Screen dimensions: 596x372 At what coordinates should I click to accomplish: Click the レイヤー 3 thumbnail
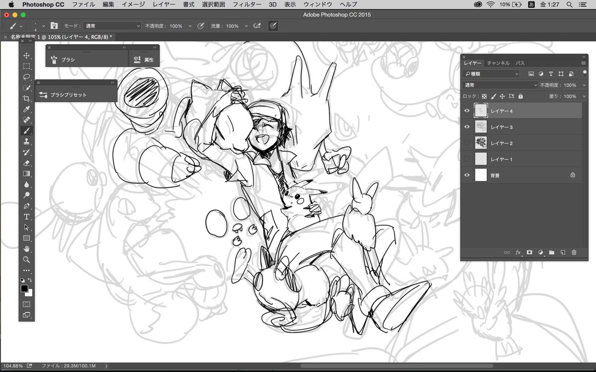click(x=481, y=127)
